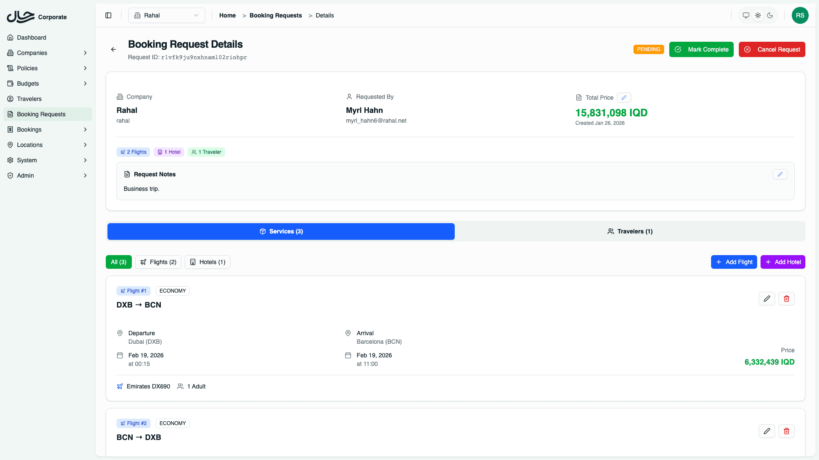Delete Flight #1 using the trash icon

[x=787, y=299]
